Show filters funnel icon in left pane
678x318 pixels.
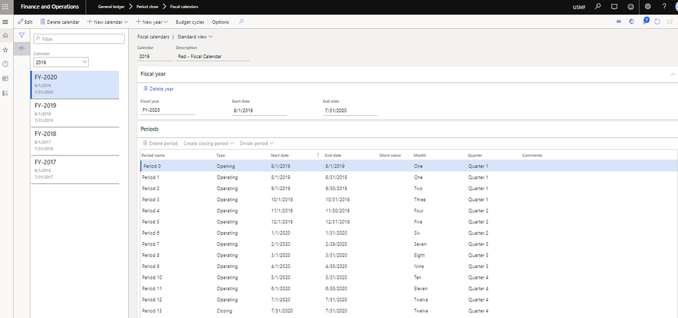pos(21,35)
